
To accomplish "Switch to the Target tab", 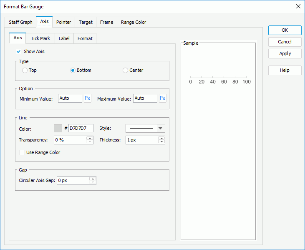I will pyautogui.click(x=86, y=22).
